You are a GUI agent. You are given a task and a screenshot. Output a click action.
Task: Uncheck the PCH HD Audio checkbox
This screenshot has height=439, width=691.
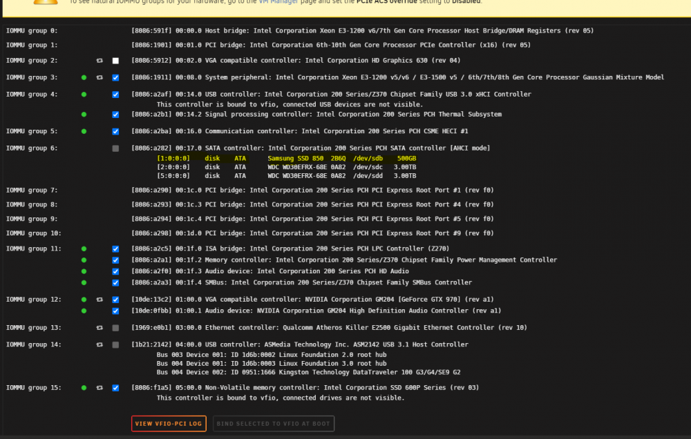point(115,271)
